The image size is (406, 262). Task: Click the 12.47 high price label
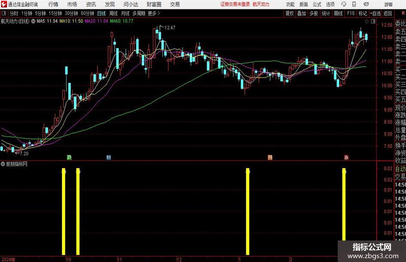click(x=170, y=28)
